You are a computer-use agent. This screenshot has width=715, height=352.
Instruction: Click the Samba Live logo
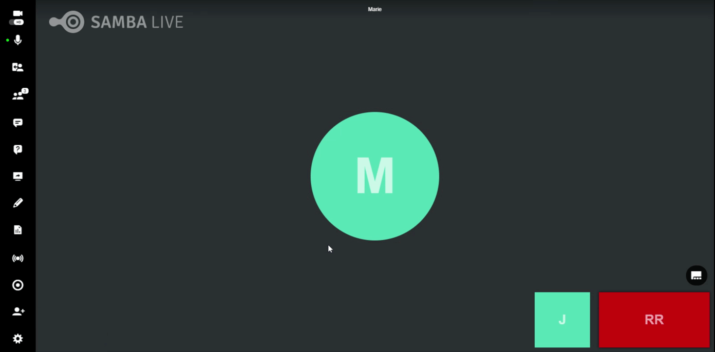pos(116,22)
